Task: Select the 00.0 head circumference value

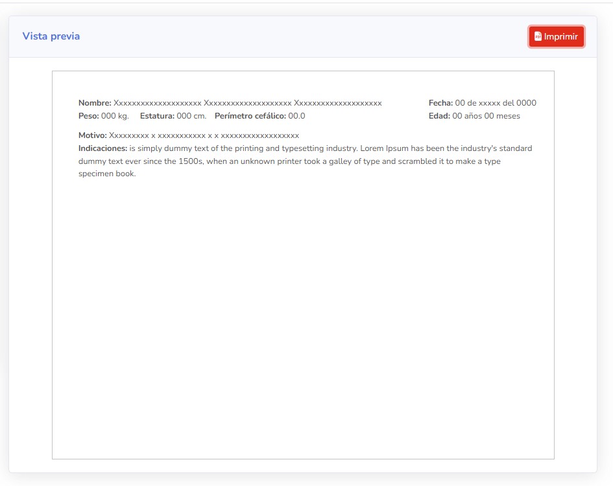Action: (x=296, y=116)
